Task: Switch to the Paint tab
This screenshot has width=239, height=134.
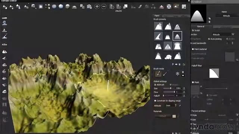Action: coord(157,16)
